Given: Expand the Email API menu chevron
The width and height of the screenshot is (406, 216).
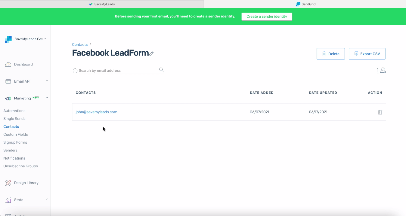Looking at the screenshot, I should pos(47,81).
